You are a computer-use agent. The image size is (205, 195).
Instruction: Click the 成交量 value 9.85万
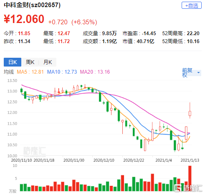tap(109, 33)
